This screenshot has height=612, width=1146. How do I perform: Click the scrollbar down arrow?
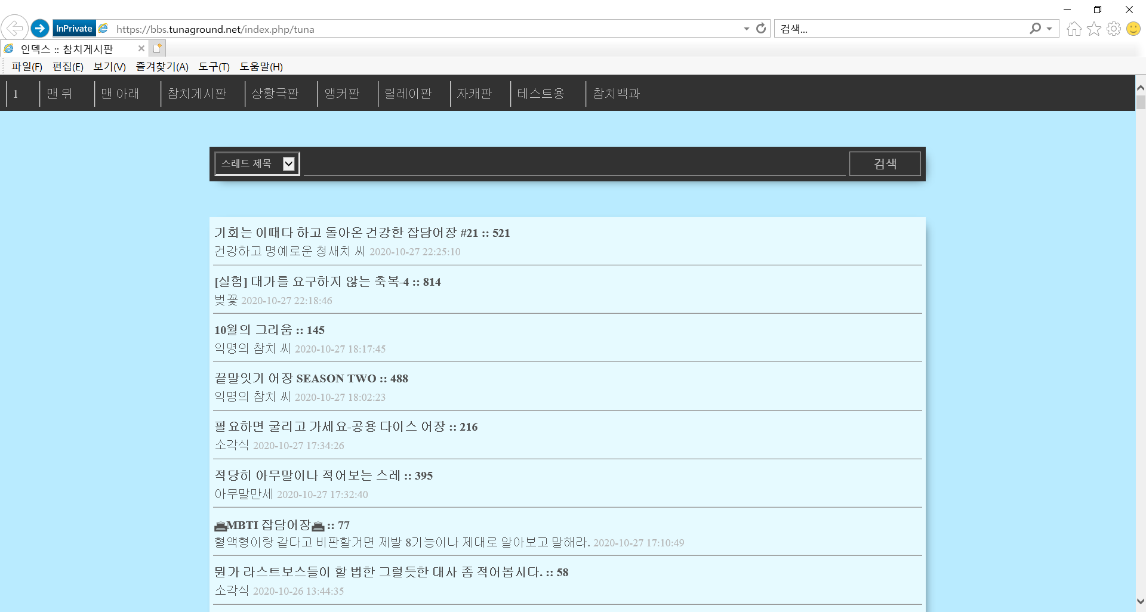(1140, 601)
